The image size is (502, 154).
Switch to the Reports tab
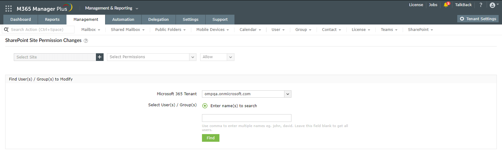[52, 20]
